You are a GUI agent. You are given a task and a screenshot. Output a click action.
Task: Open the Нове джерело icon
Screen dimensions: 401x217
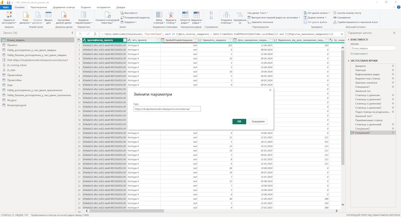(x=25, y=15)
